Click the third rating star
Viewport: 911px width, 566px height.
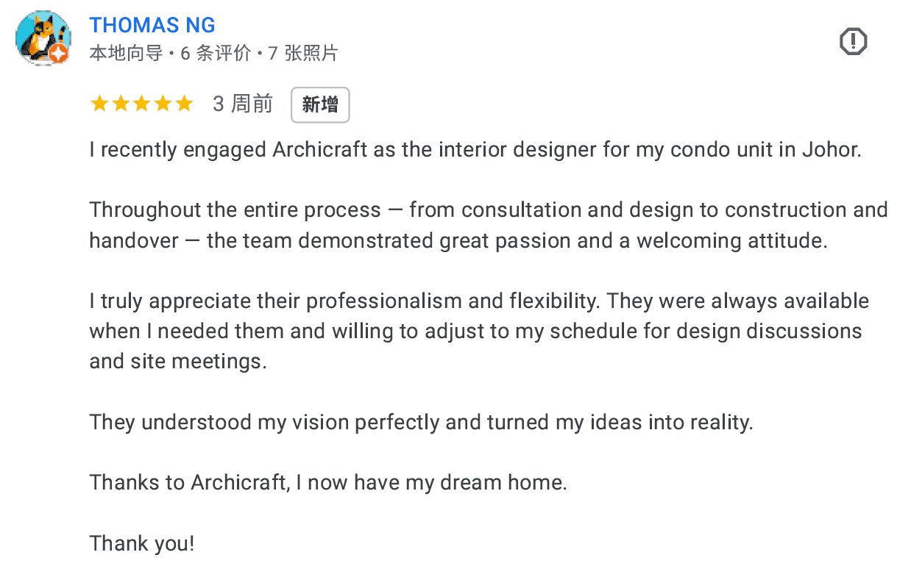pos(141,104)
